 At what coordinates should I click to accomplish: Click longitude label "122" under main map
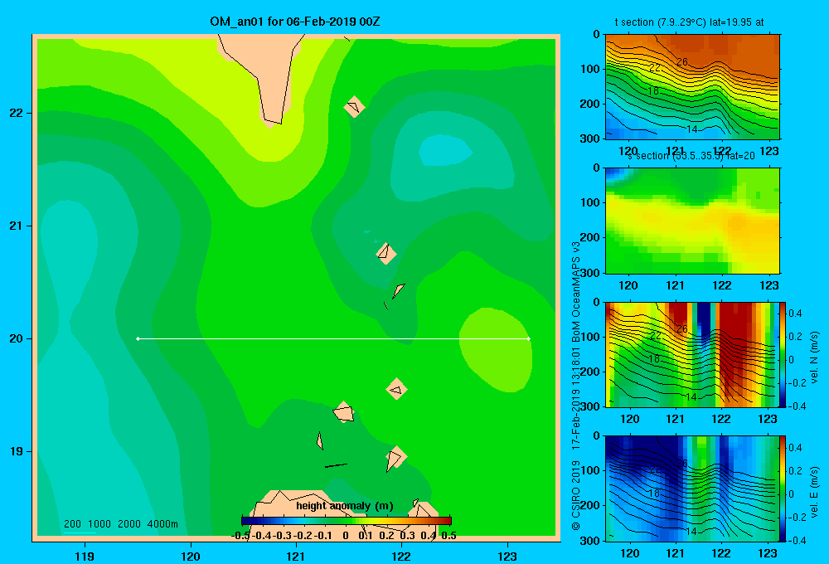click(401, 556)
